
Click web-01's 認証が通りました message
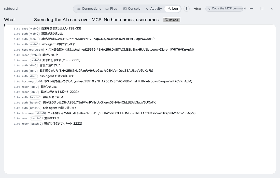click(52, 34)
